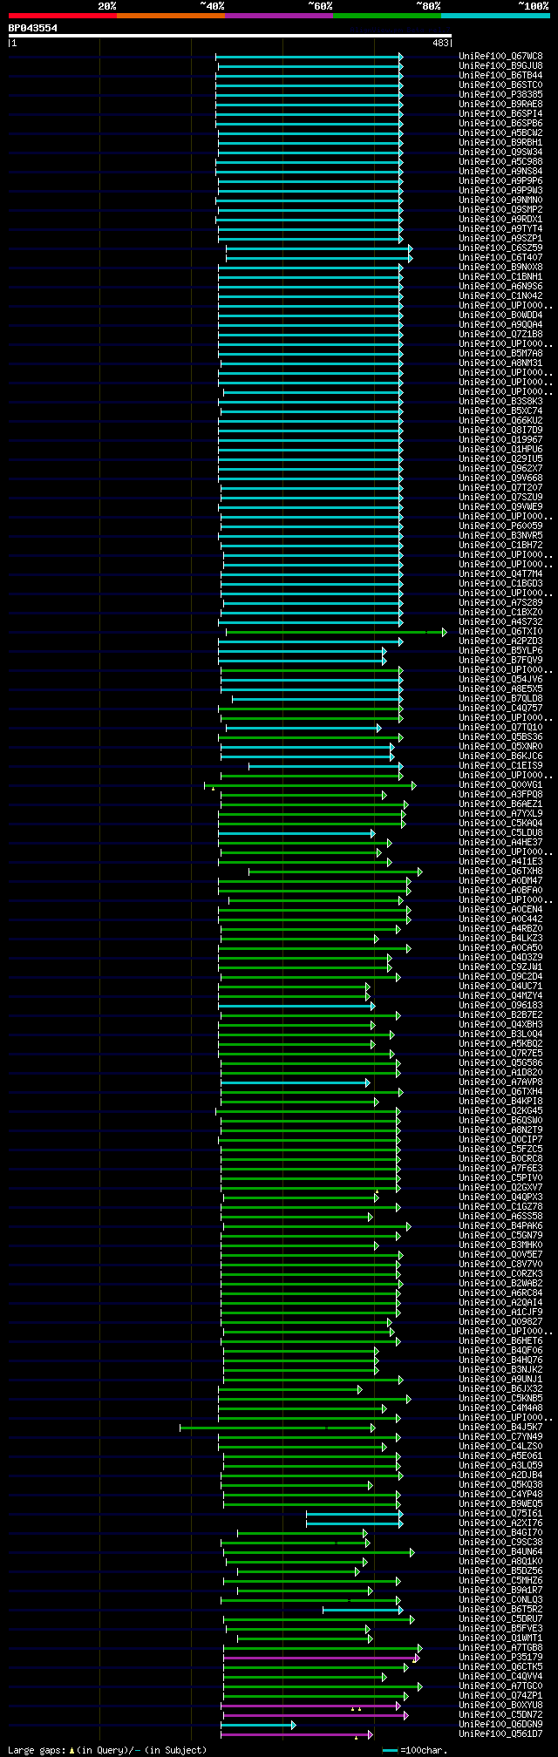Open the UniRef100_P38385 hit label
This screenshot has width=558, height=1757.
click(500, 94)
